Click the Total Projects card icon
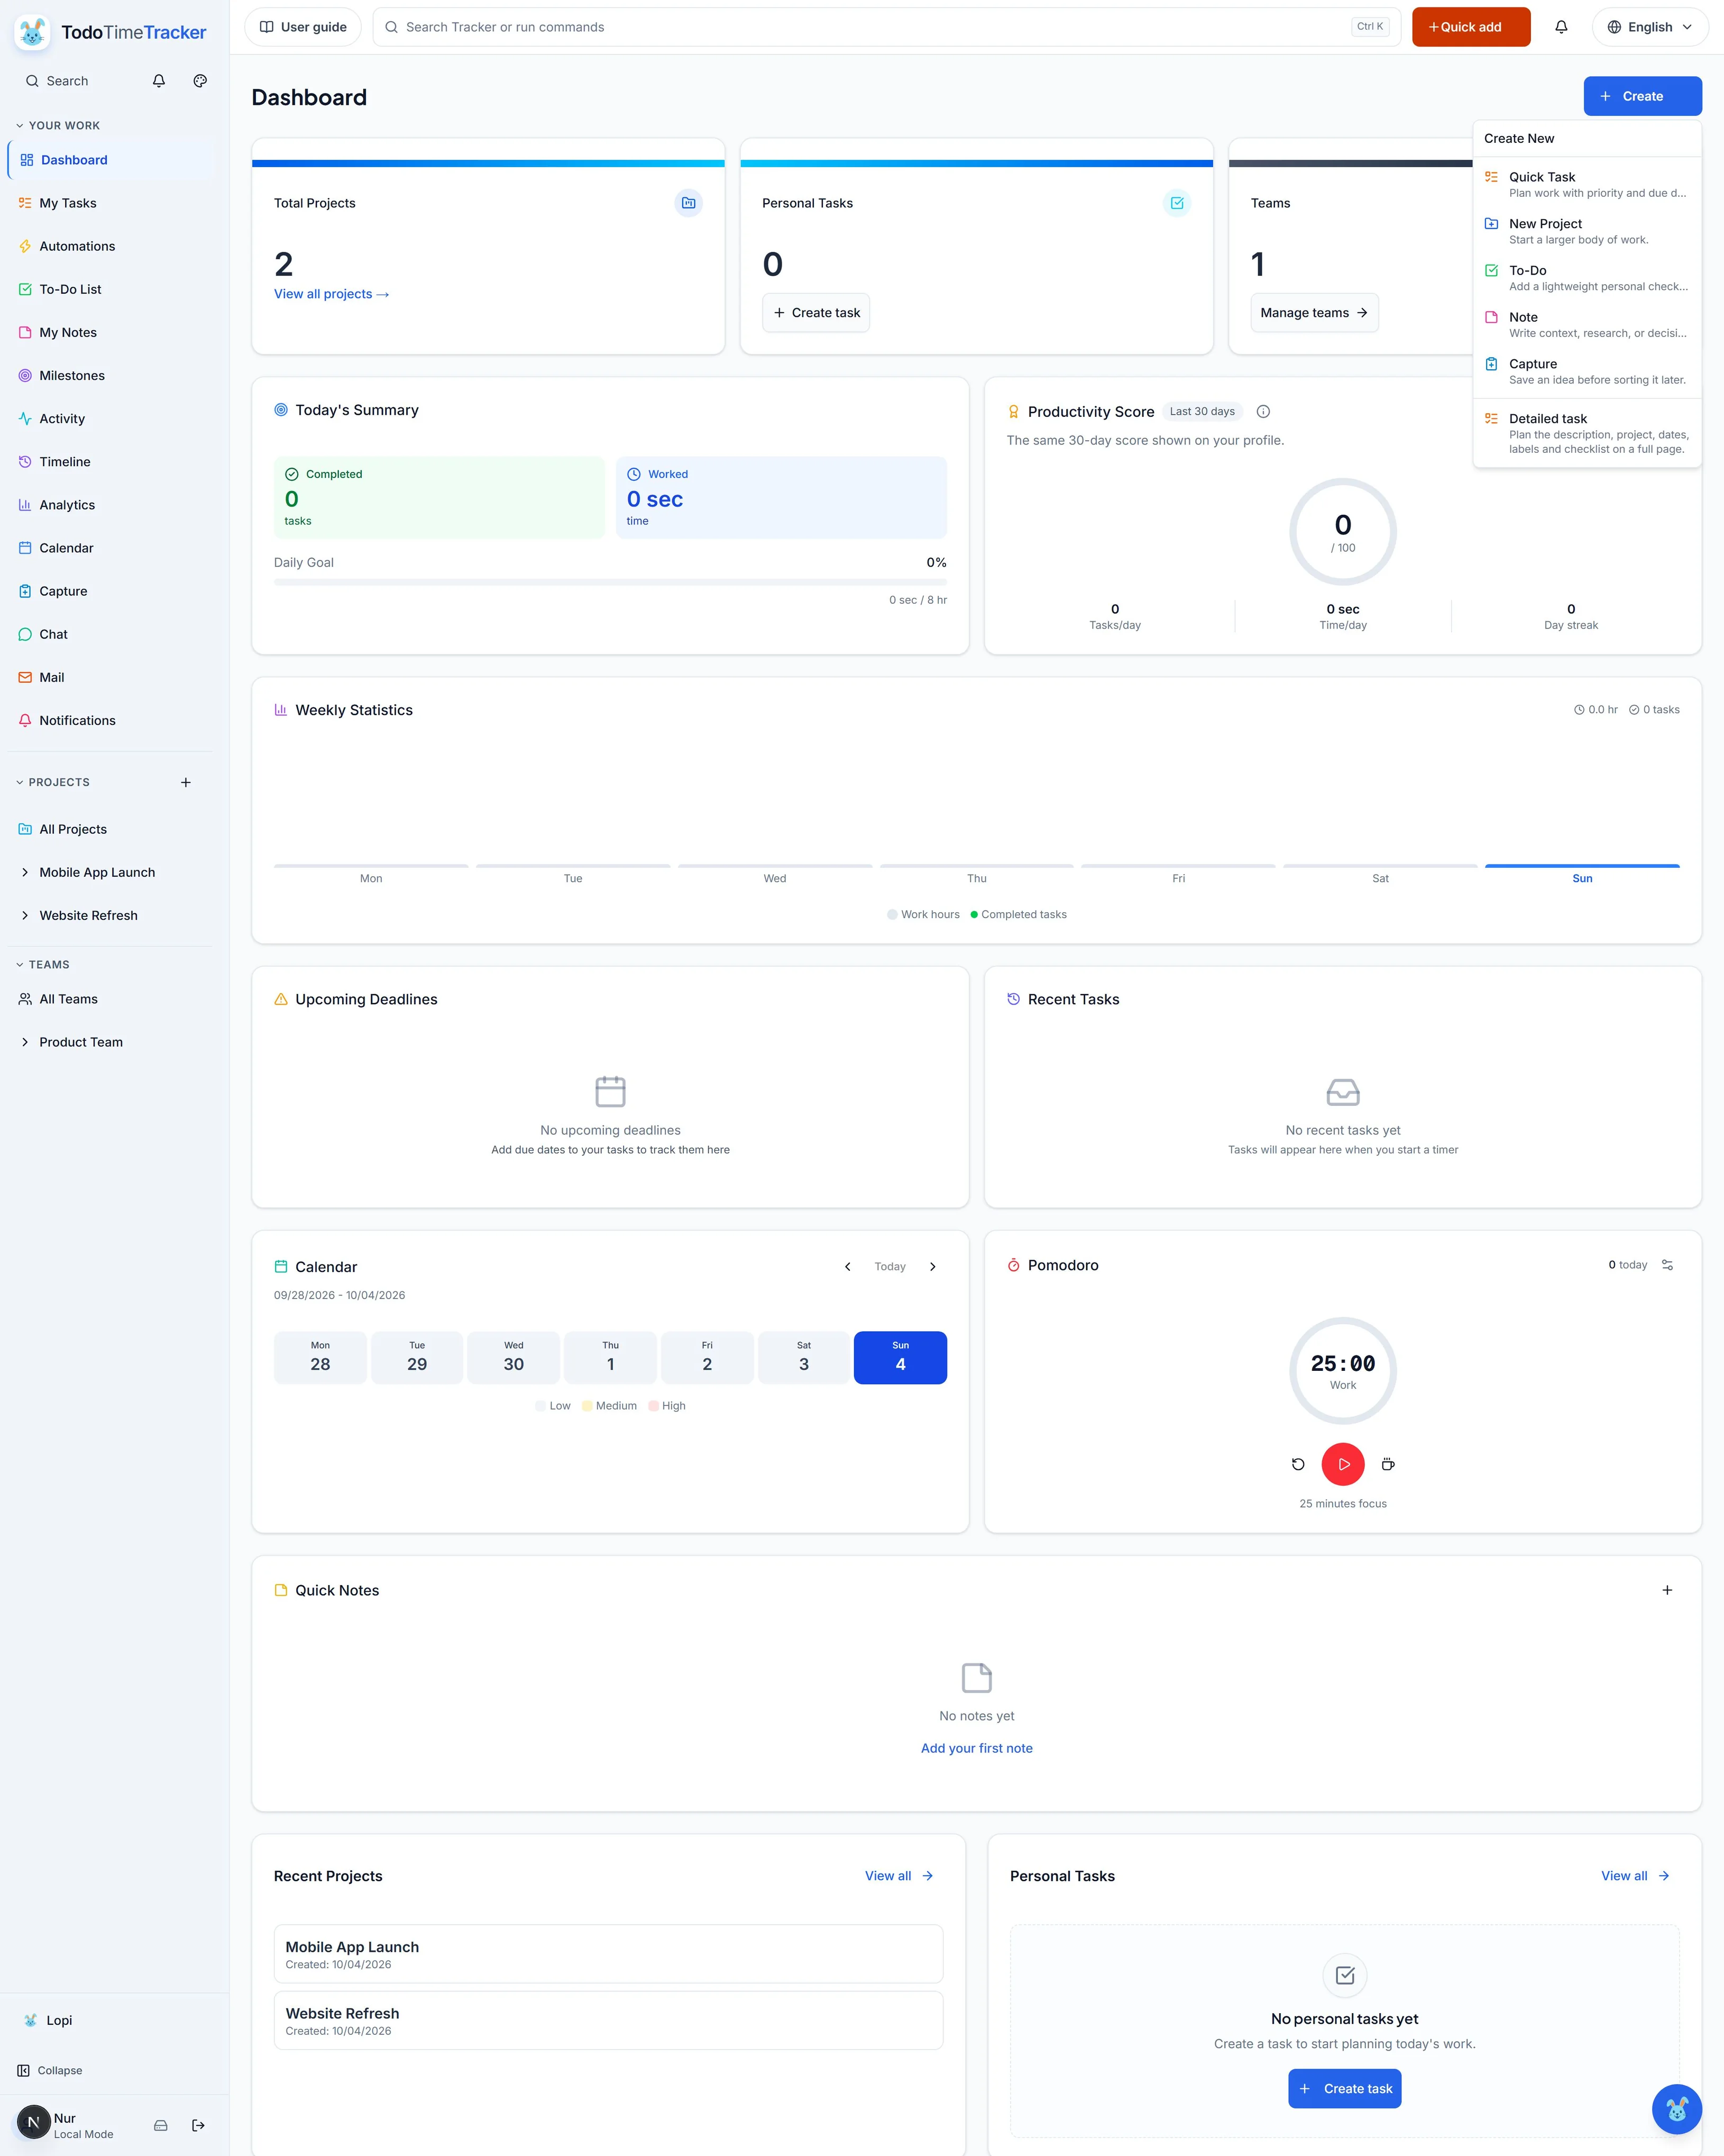The width and height of the screenshot is (1724, 2156). tap(689, 203)
